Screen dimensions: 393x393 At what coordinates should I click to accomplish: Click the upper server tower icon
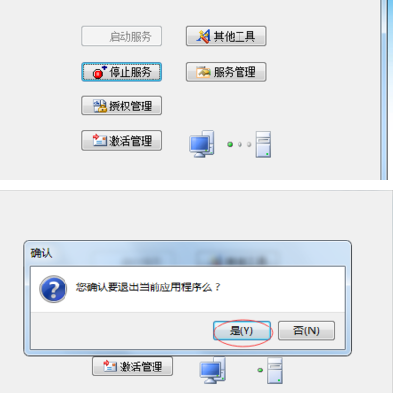263,145
